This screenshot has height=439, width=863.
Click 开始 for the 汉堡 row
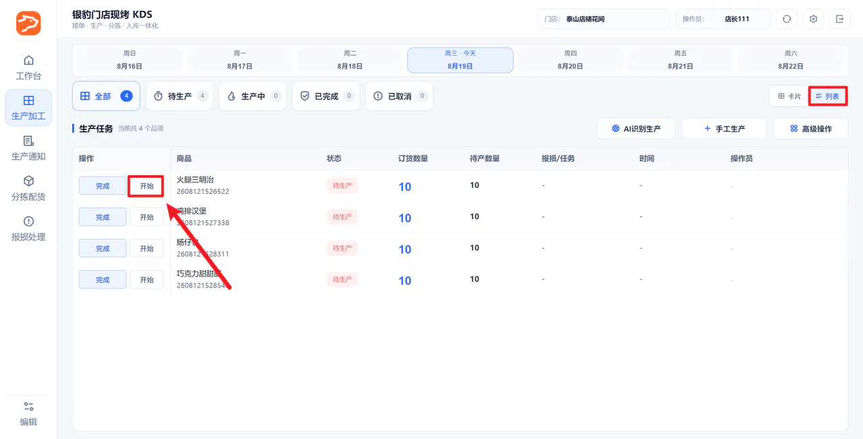146,217
